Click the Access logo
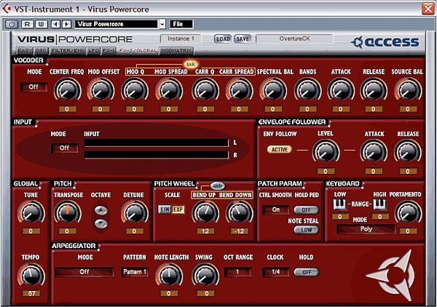This screenshot has width=437, height=307. (385, 42)
